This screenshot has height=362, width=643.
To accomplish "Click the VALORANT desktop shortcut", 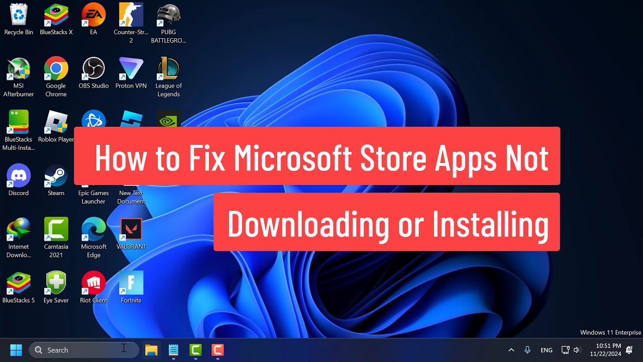I will click(131, 234).
